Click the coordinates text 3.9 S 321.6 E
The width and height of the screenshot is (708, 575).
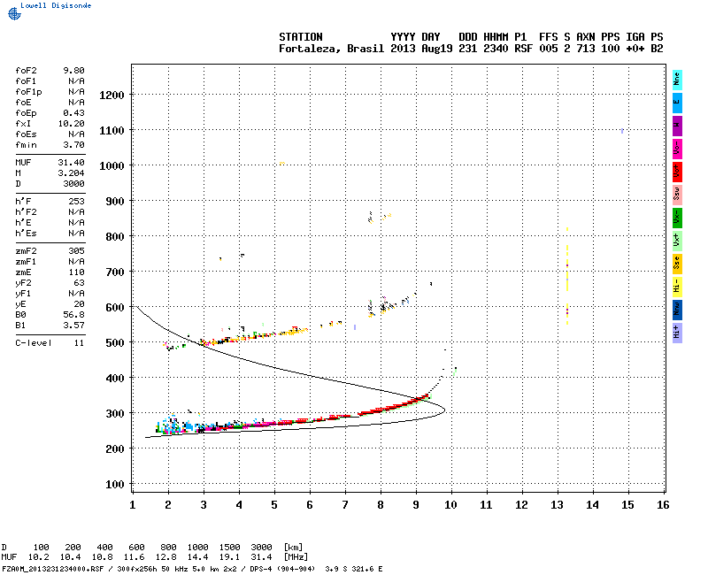tap(353, 569)
